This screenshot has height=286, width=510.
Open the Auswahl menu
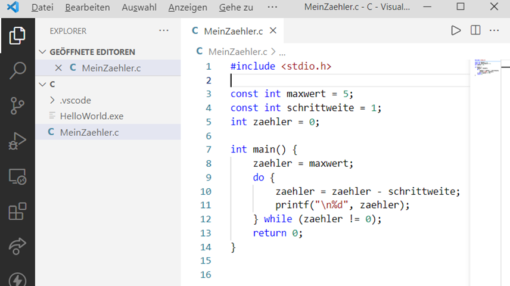139,7
